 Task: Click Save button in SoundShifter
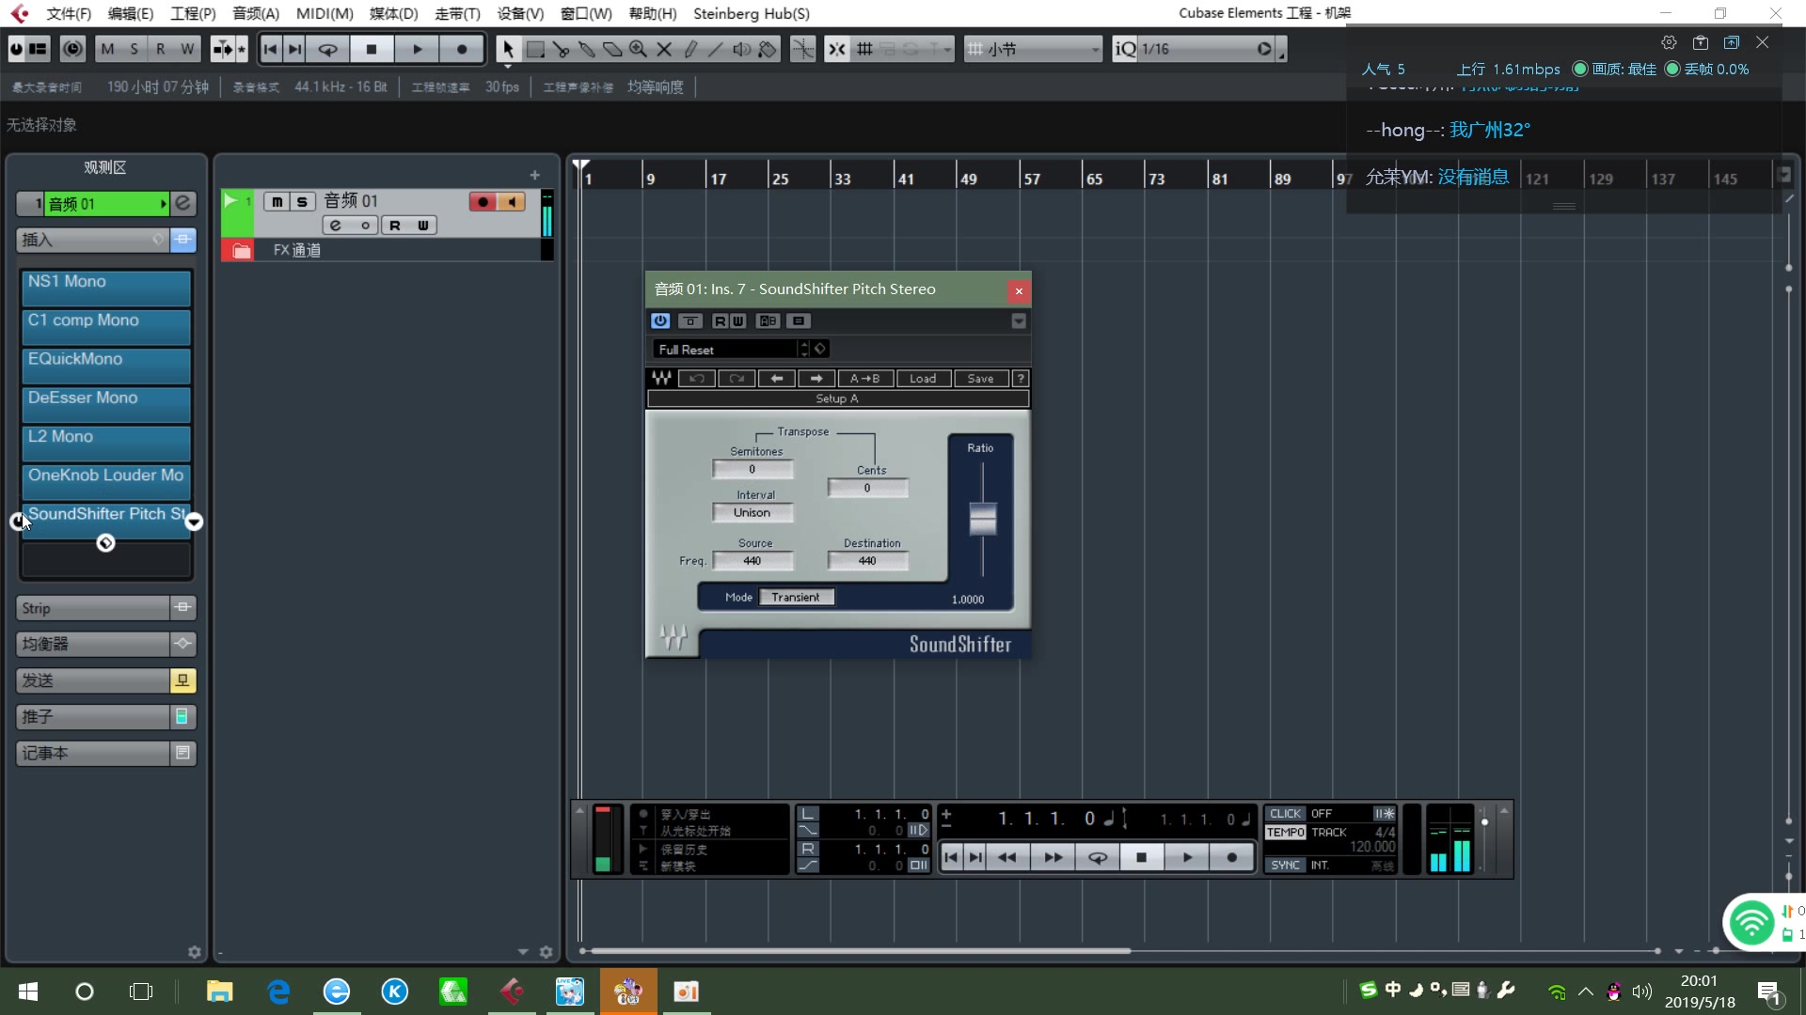(980, 379)
